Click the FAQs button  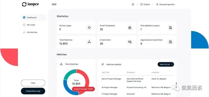point(33,83)
